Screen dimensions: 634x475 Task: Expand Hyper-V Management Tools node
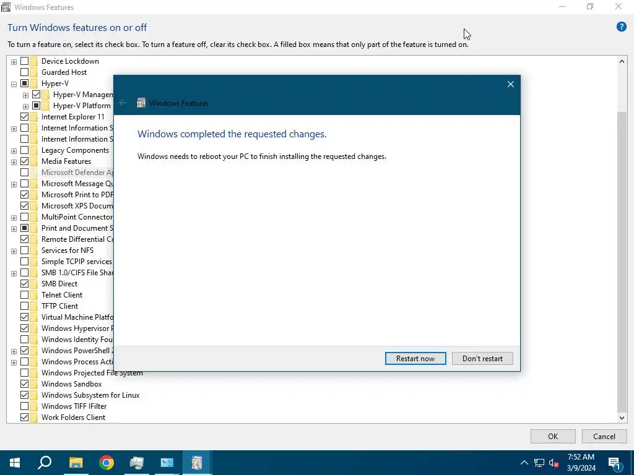[x=25, y=95]
